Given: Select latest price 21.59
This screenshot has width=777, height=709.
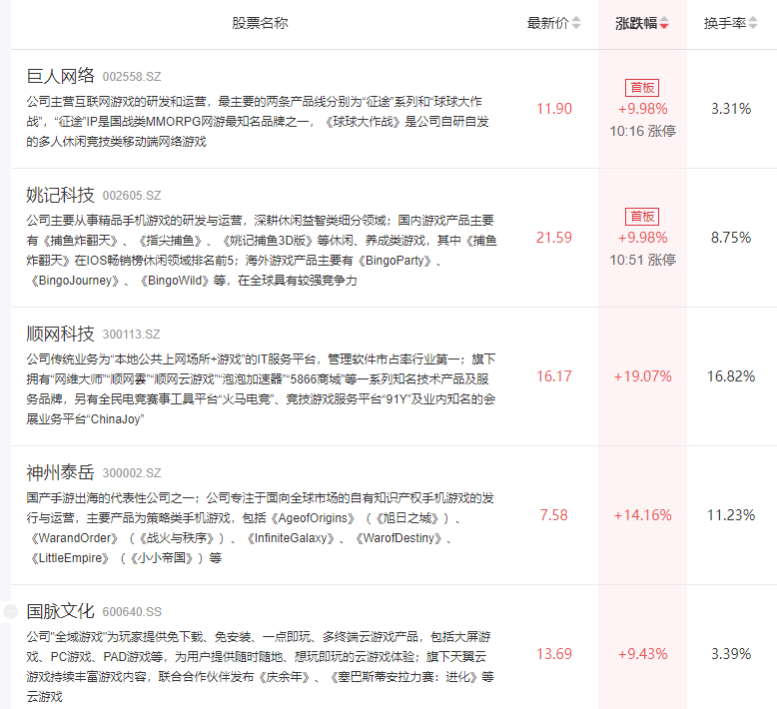Looking at the screenshot, I should [x=554, y=238].
